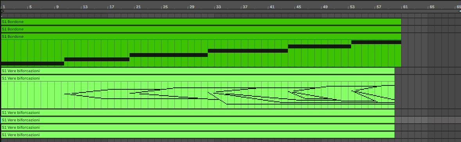Image resolution: width=461 pixels, height=142 pixels.
Task: Select Bordone note starting near bar 10
Action: tap(97, 59)
